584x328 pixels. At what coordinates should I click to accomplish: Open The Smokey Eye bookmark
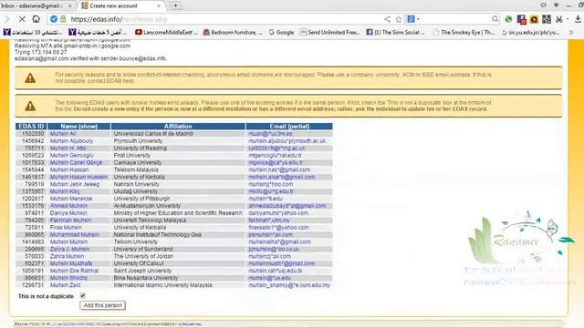pyautogui.click(x=464, y=33)
